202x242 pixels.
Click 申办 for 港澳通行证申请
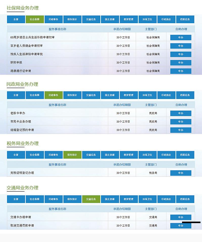pyautogui.click(x=181, y=71)
